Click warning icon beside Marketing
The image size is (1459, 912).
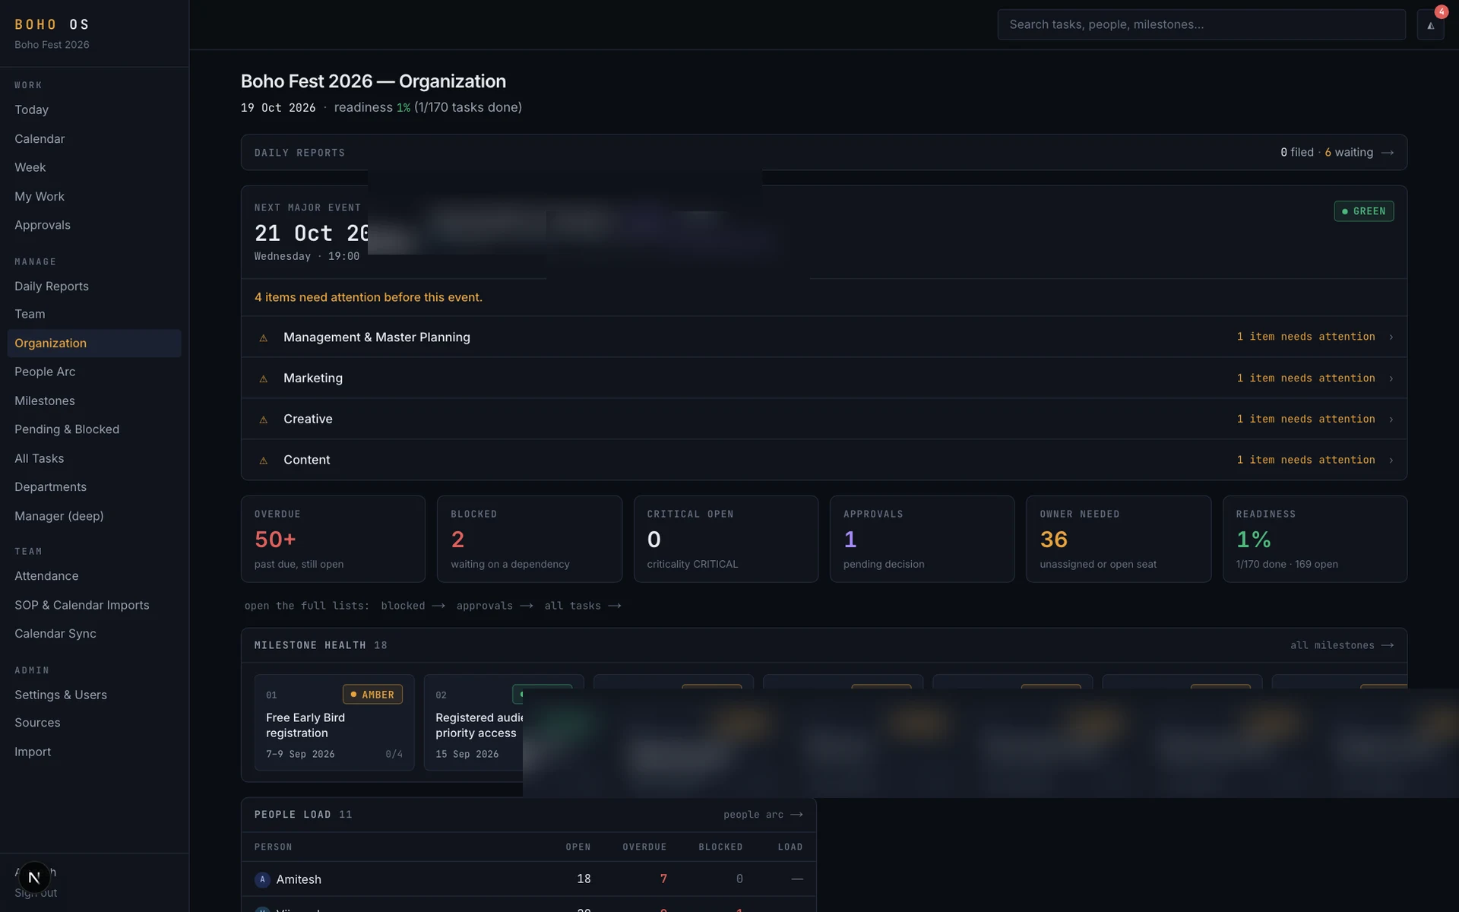[264, 378]
